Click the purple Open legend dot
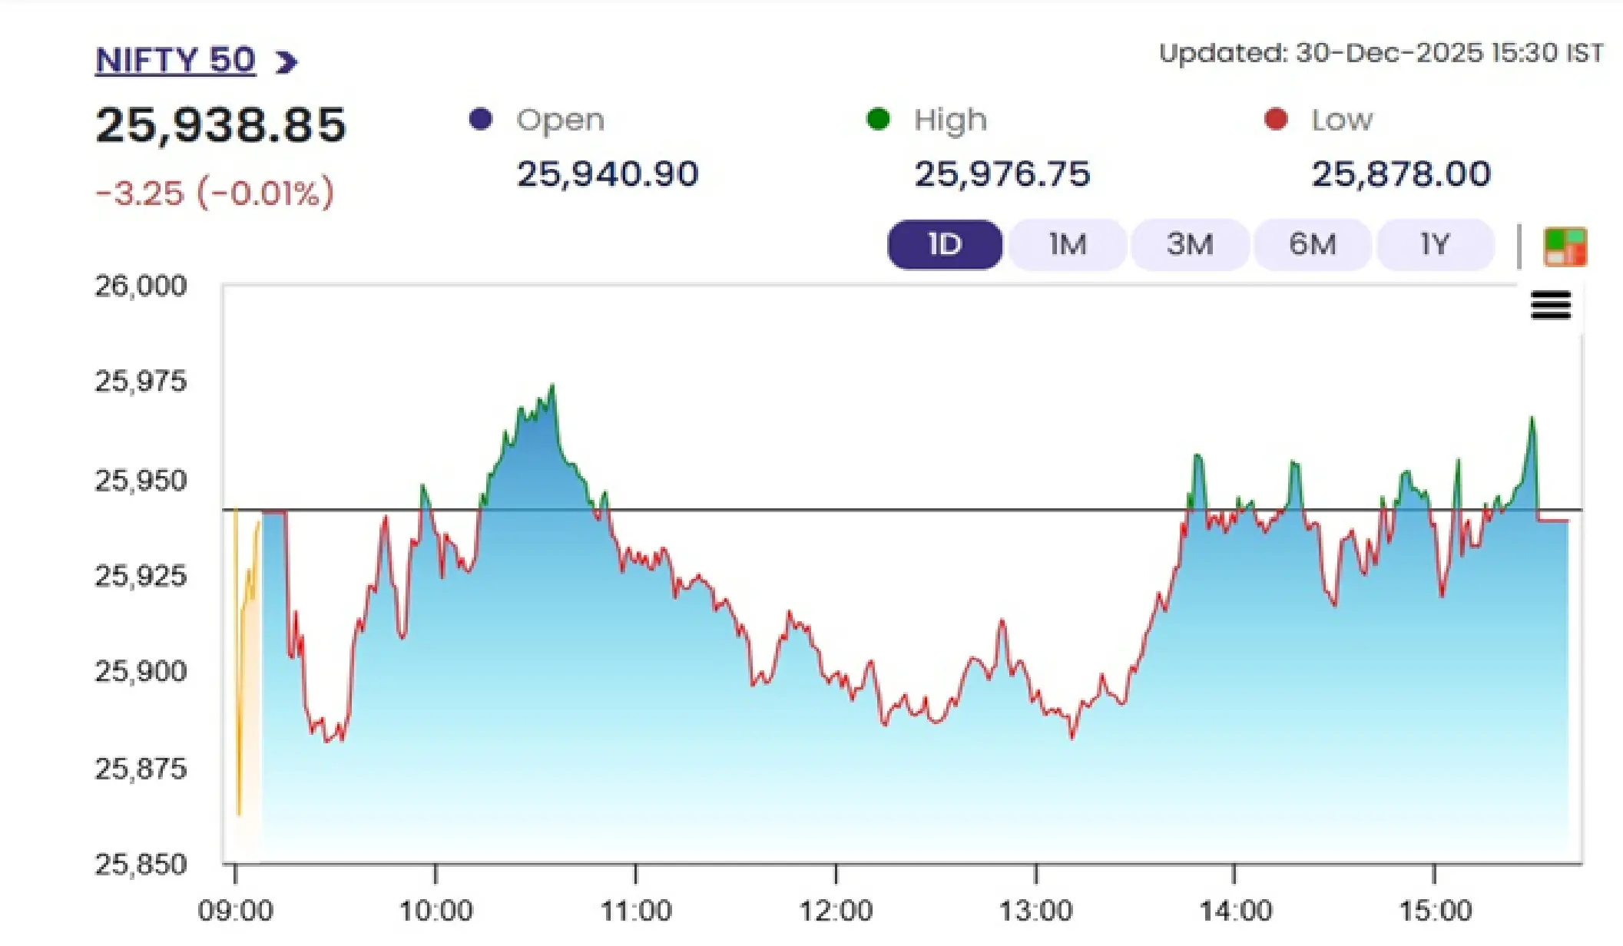Image resolution: width=1623 pixels, height=946 pixels. (x=481, y=119)
